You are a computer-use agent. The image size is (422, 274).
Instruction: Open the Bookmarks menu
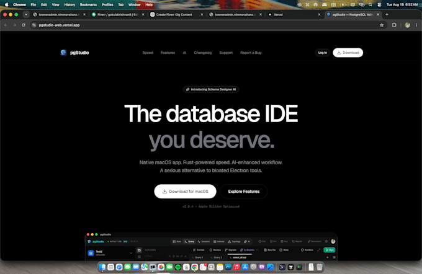(x=88, y=4)
